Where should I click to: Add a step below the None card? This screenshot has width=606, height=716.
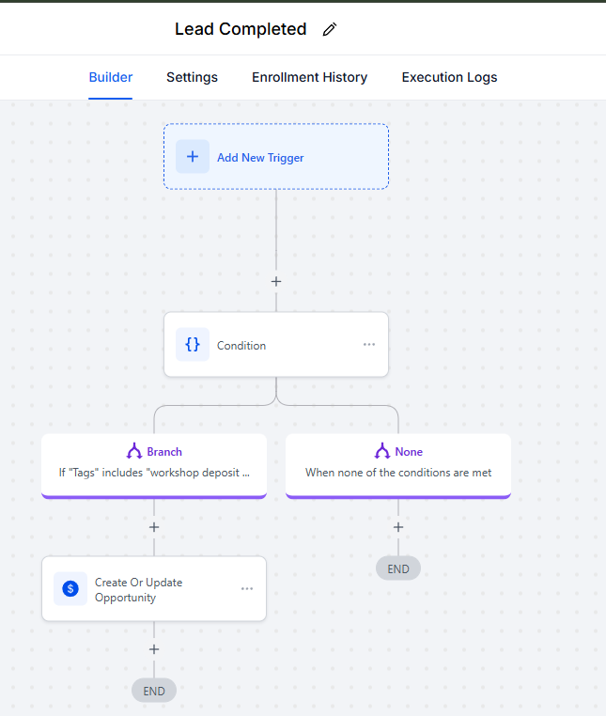click(x=398, y=527)
